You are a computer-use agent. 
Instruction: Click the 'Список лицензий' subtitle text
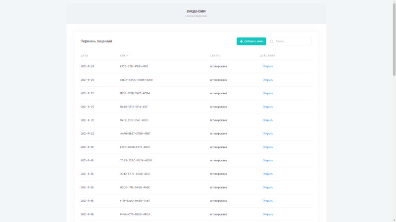(196, 16)
